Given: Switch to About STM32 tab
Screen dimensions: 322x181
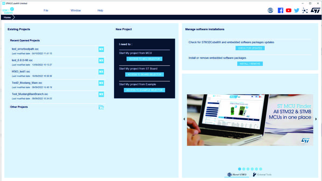Looking at the screenshot, I should 237,175.
